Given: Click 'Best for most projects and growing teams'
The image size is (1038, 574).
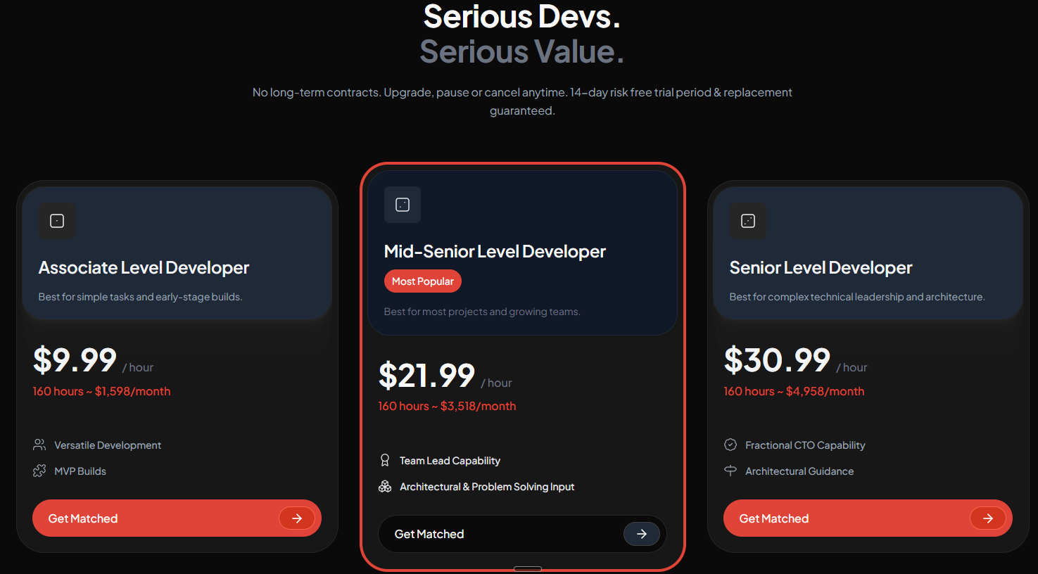Looking at the screenshot, I should 482,312.
